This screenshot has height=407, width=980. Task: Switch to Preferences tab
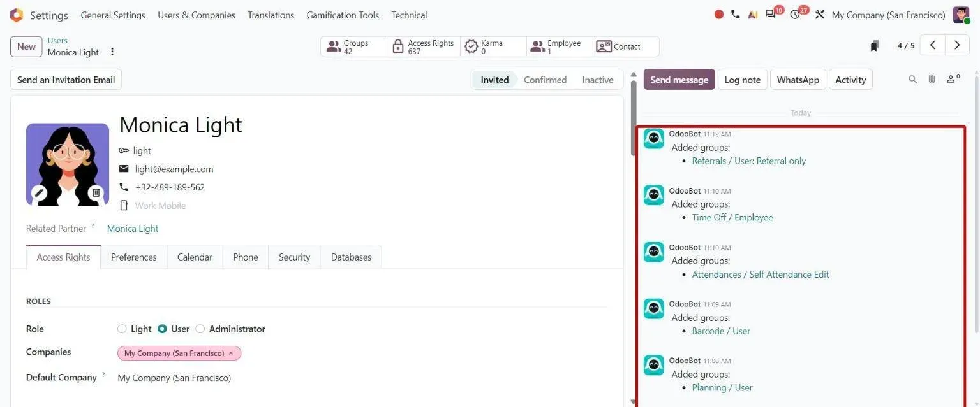pos(133,257)
